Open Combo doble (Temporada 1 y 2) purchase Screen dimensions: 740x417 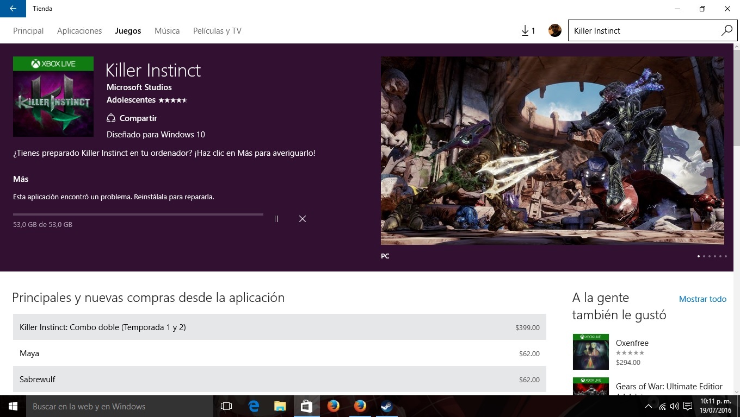[x=280, y=327]
